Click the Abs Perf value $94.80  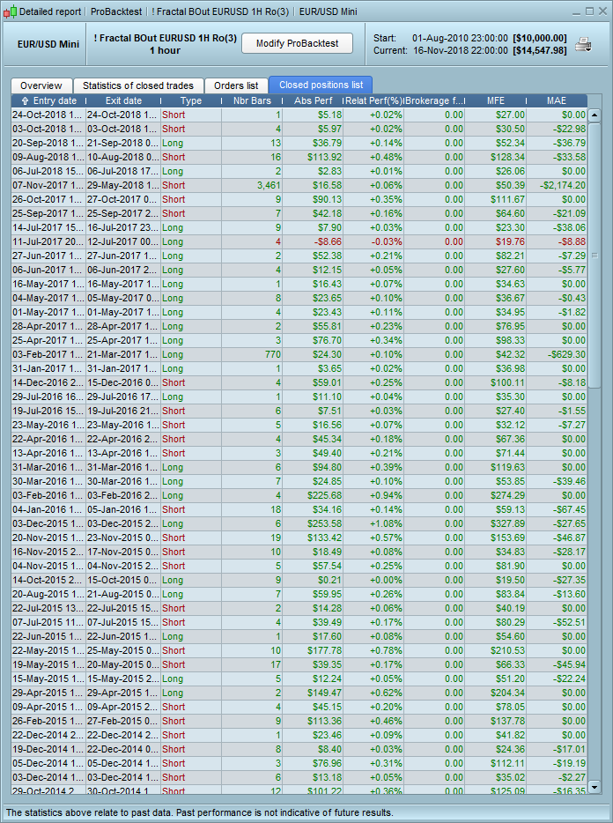click(x=327, y=468)
